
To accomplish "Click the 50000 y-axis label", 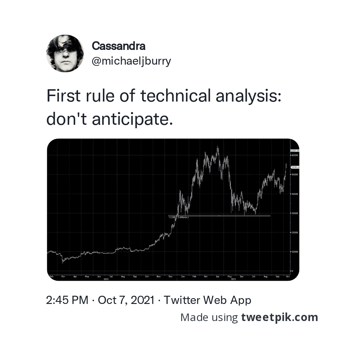I will 295,175.
